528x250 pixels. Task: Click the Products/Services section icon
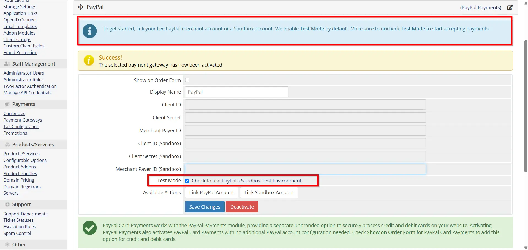[x=7, y=145]
